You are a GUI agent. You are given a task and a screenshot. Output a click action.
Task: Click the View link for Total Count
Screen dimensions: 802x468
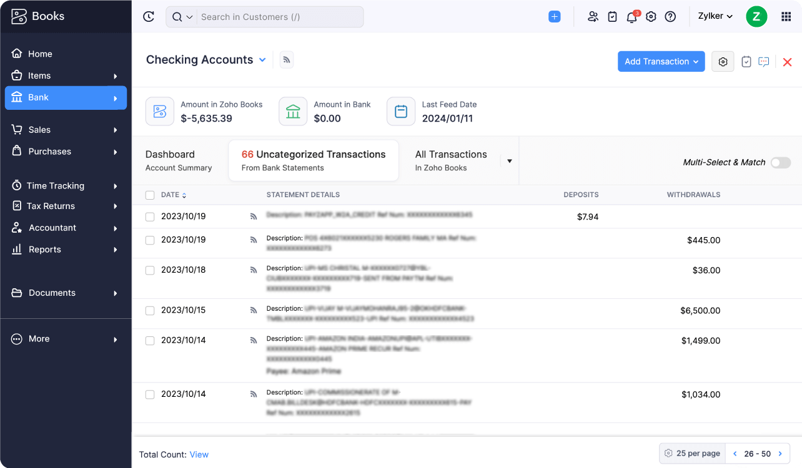click(199, 455)
